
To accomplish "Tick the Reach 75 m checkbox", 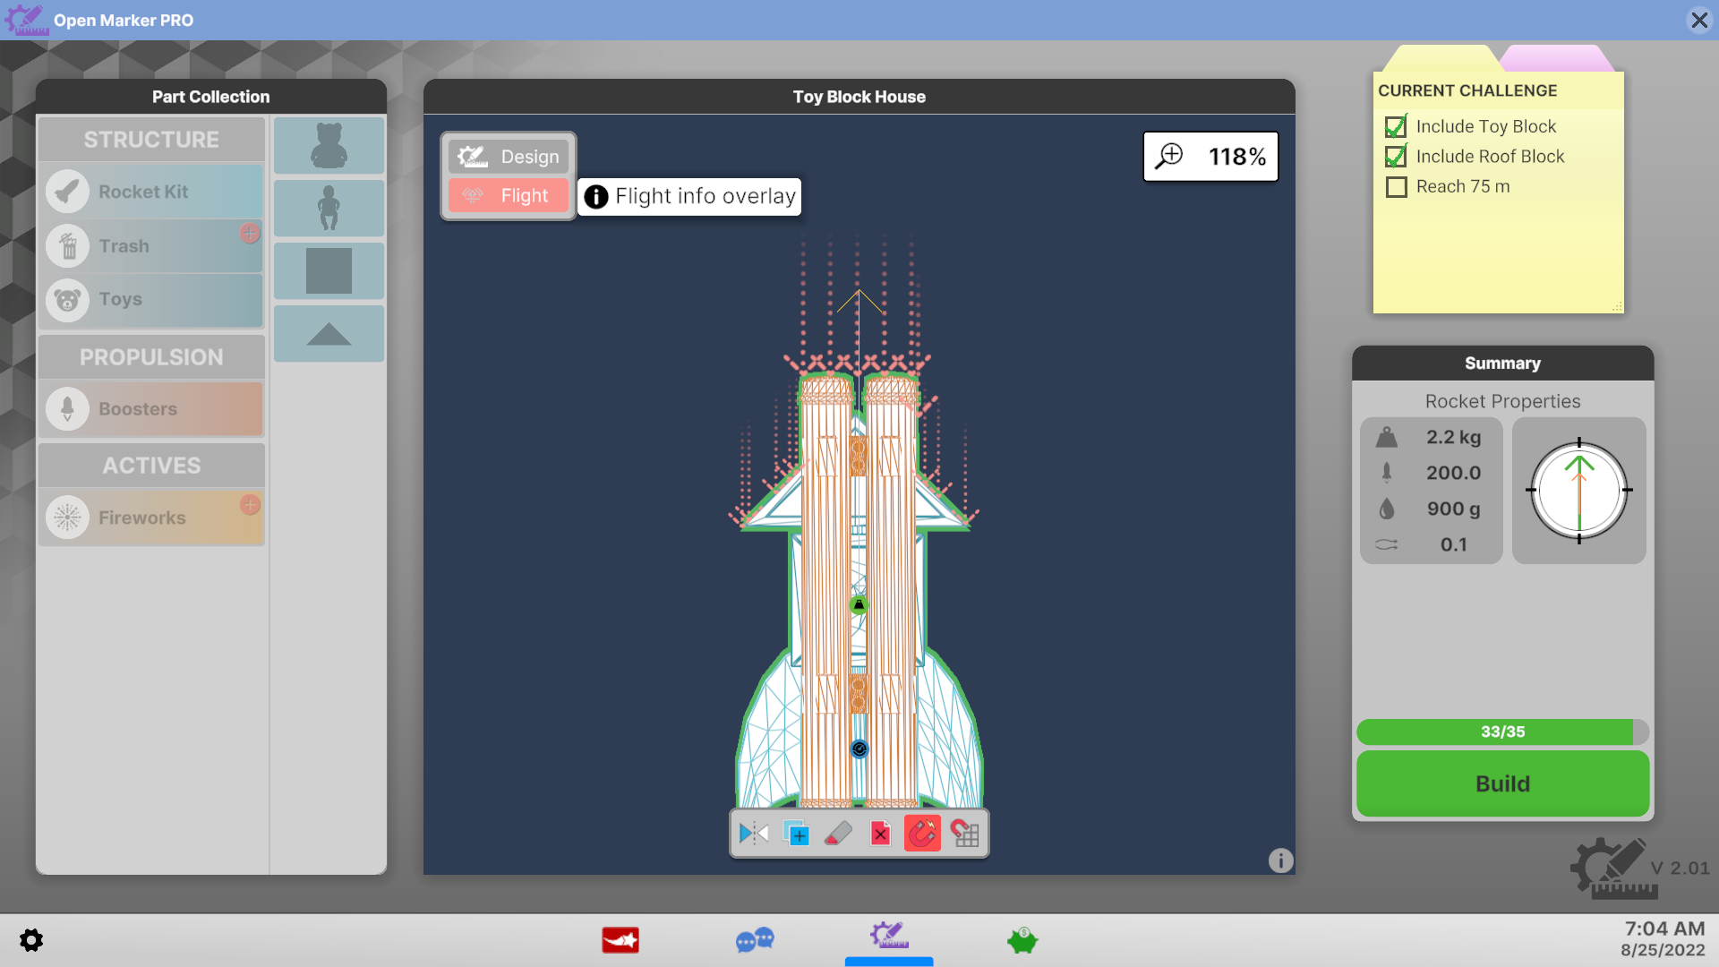I will (x=1396, y=187).
